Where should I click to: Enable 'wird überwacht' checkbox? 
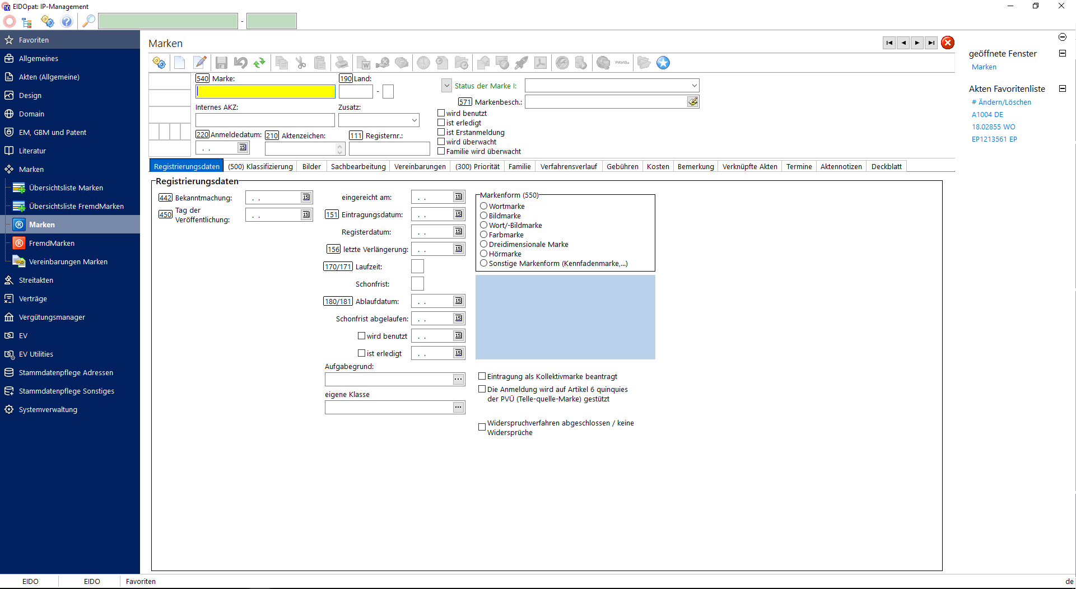click(441, 142)
